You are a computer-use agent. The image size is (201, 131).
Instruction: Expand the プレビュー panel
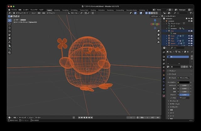[x=172, y=71]
